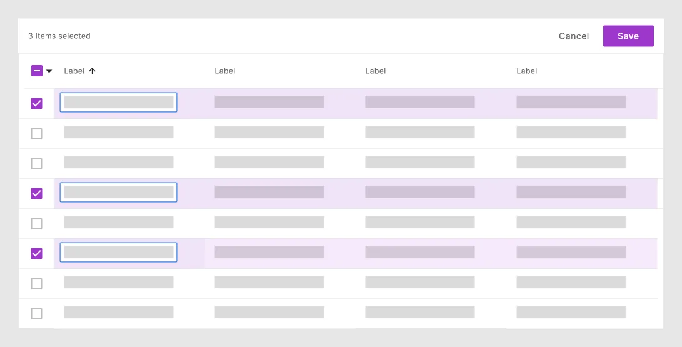Image resolution: width=682 pixels, height=347 pixels.
Task: Click the ascending sort arrow icon
Action: [x=92, y=71]
